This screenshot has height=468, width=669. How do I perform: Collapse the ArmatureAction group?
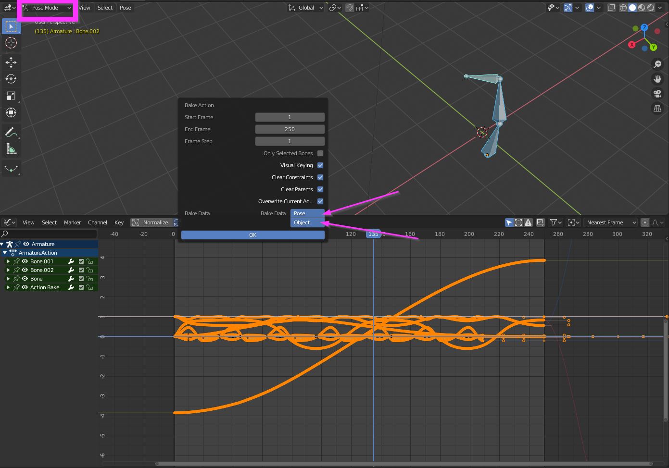click(x=5, y=252)
